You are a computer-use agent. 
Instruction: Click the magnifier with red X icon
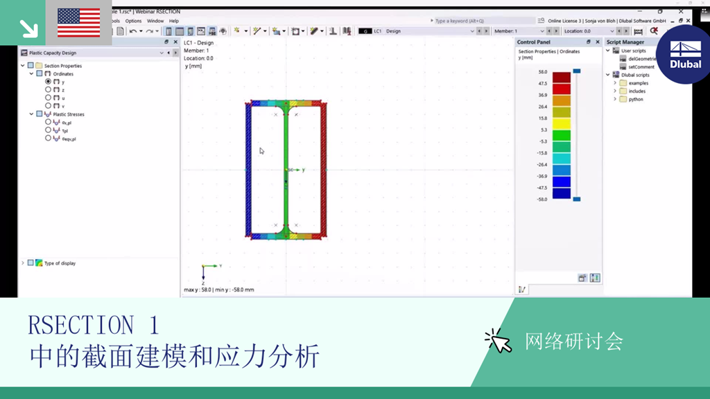click(x=654, y=30)
